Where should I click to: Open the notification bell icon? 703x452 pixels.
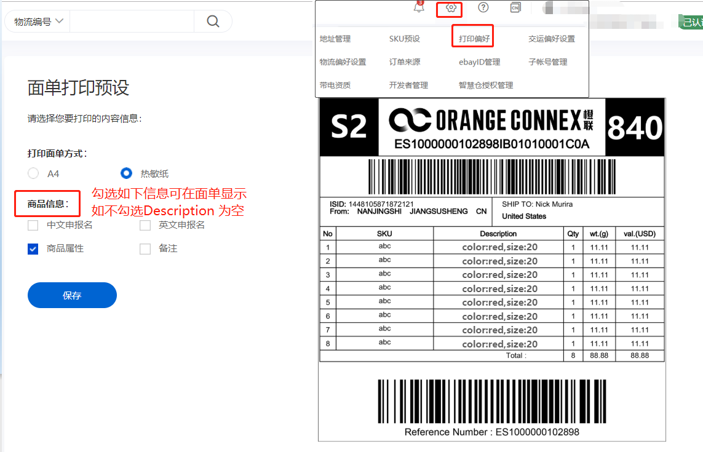tap(419, 7)
